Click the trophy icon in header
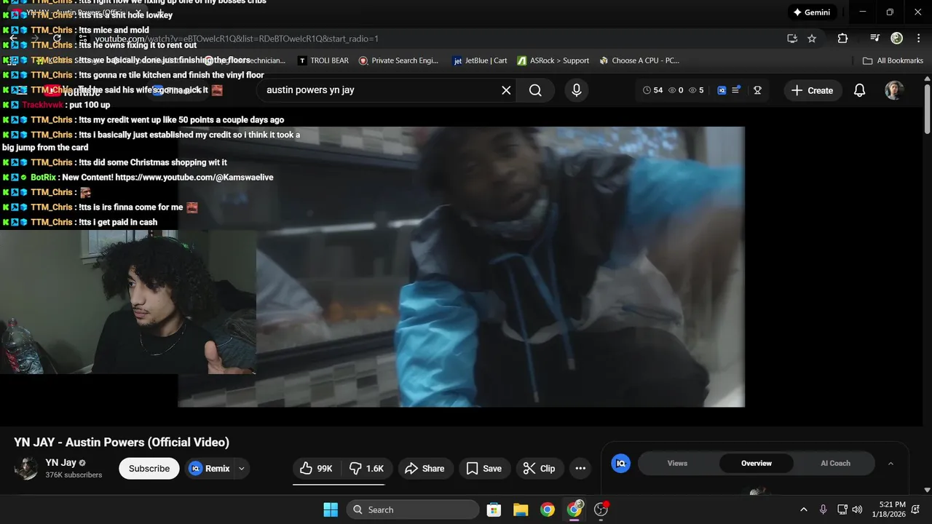Screen dimensions: 932x524 (757, 90)
